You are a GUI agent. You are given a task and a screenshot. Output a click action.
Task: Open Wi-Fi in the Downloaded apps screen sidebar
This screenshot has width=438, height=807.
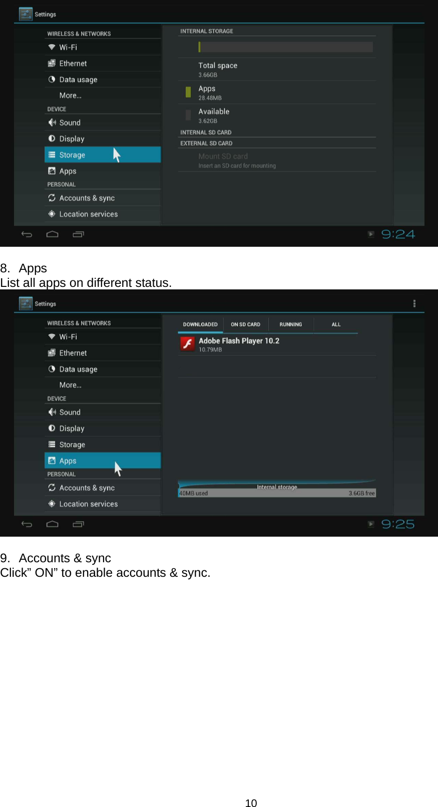103,337
